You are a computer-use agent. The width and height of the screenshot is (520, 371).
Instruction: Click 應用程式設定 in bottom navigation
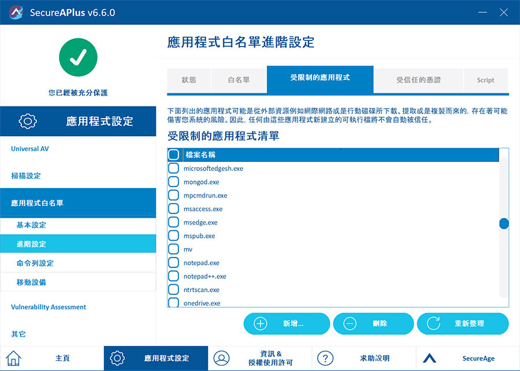pyautogui.click(x=156, y=358)
